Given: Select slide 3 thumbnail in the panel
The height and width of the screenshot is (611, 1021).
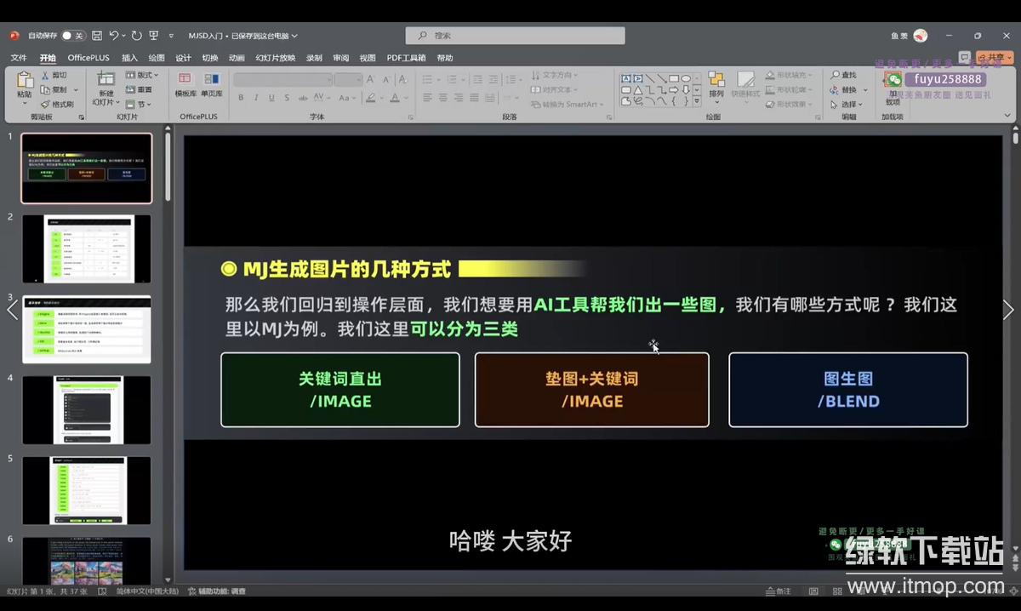Looking at the screenshot, I should 86,329.
